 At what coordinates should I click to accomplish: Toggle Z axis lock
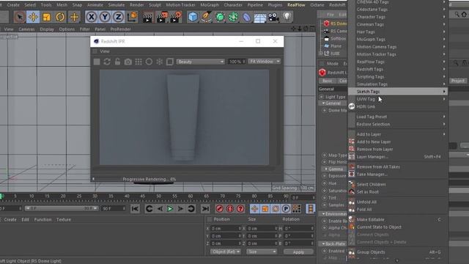[x=118, y=17]
